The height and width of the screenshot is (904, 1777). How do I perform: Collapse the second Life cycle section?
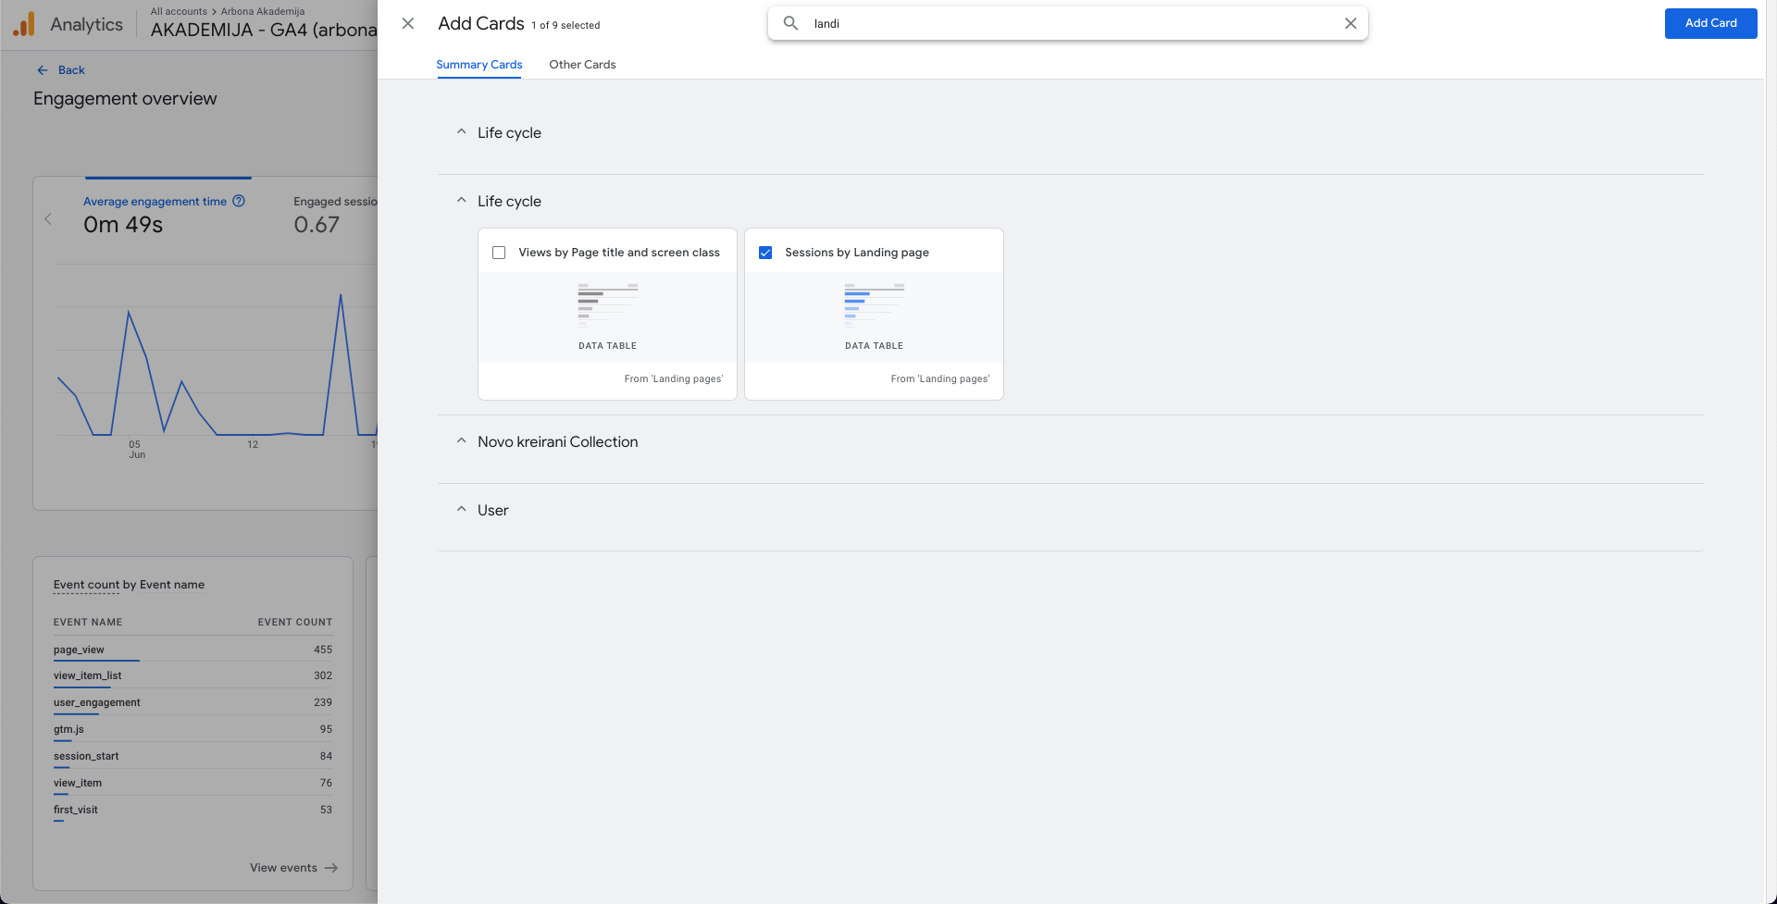461,201
